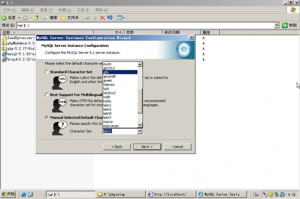Click the move-to toolbar icon
Screen dimensions: 300x199
pos(87,18)
